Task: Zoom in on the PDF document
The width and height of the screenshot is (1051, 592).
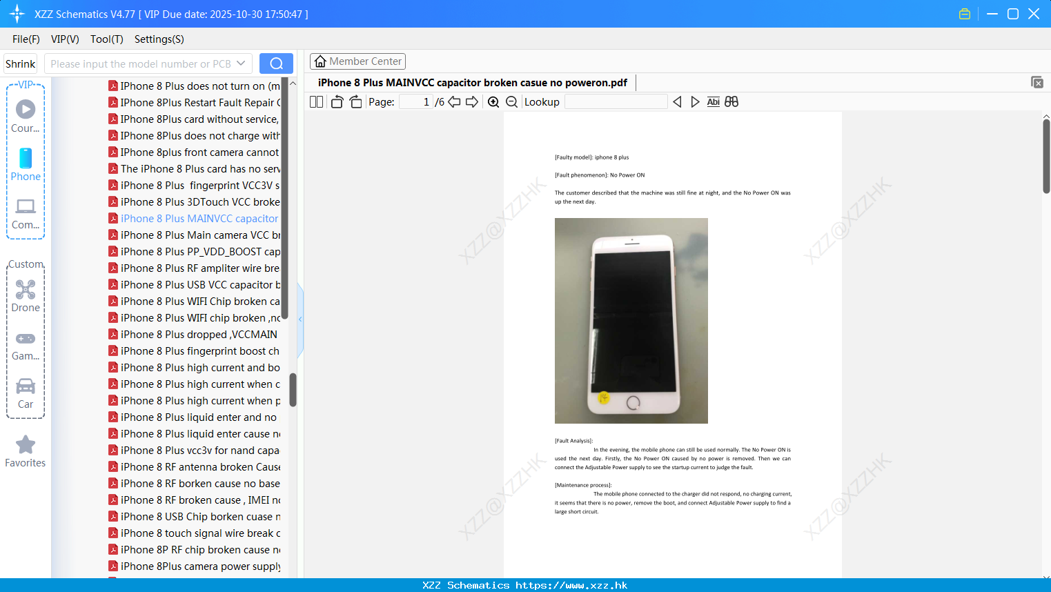Action: click(493, 102)
